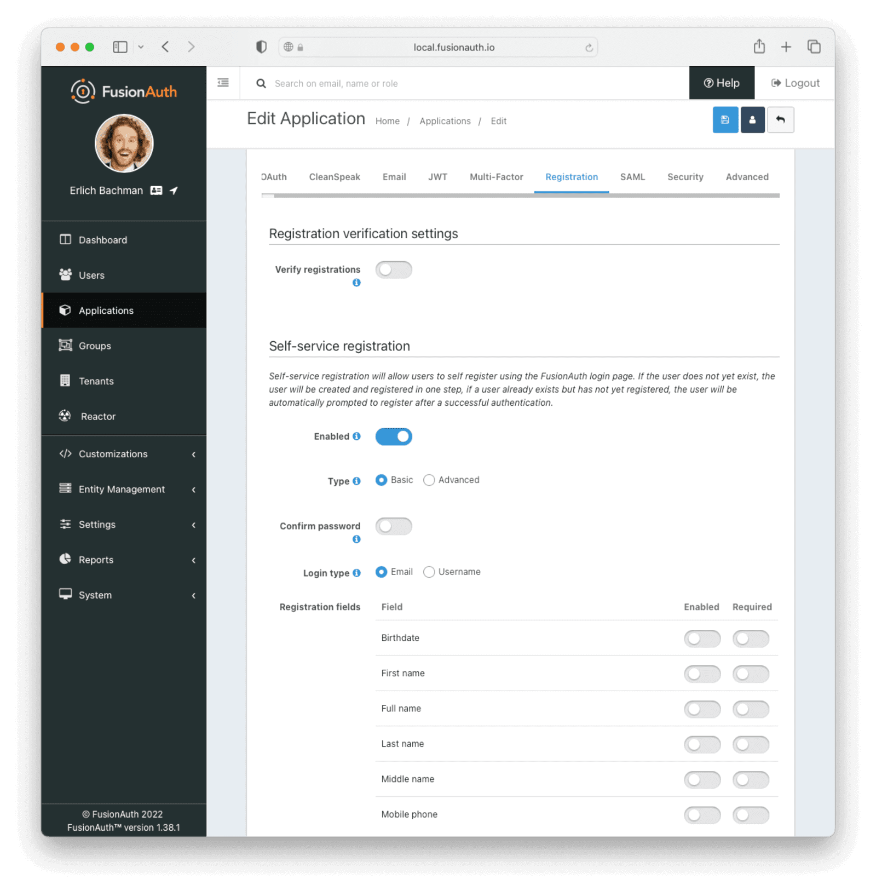The image size is (876, 891).
Task: Expand the System sidebar menu
Action: 124,595
